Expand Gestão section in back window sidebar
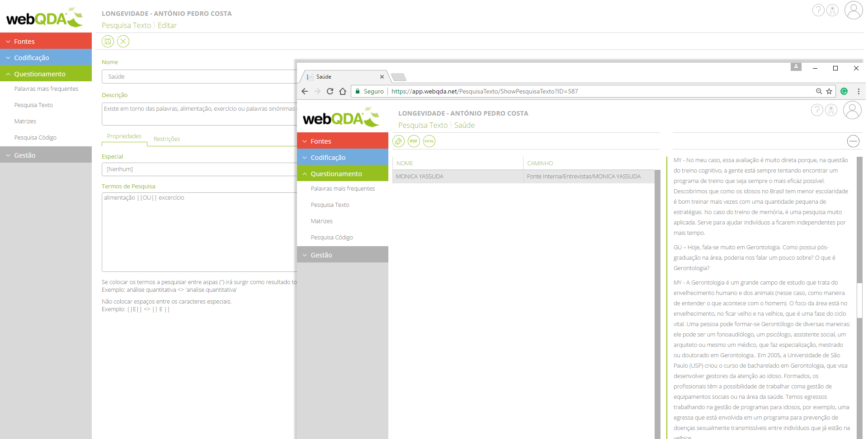The width and height of the screenshot is (868, 439). pos(46,155)
